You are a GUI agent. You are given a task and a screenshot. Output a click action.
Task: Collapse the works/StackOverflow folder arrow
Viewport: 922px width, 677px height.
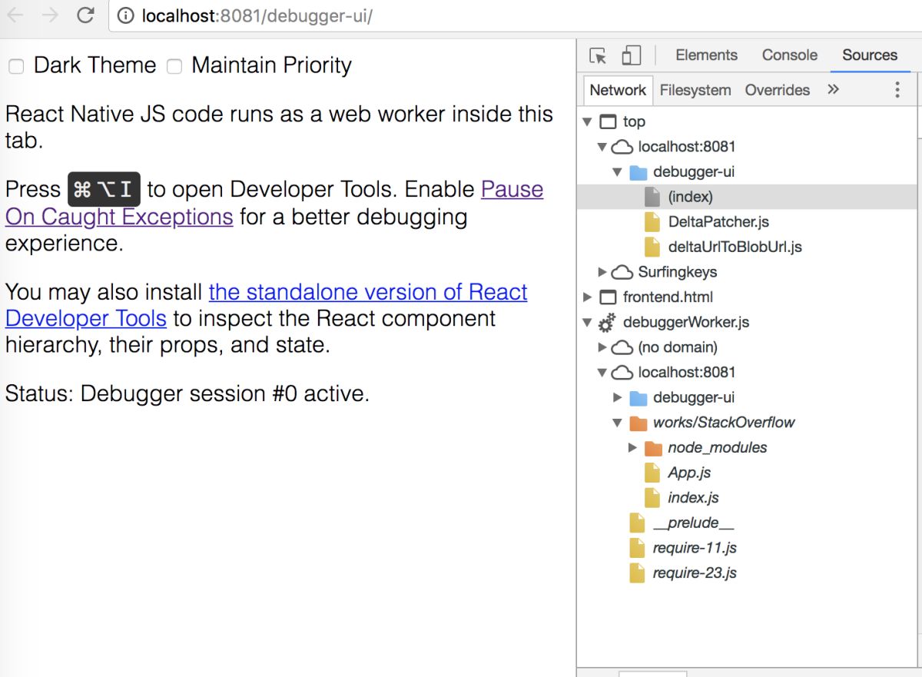617,423
